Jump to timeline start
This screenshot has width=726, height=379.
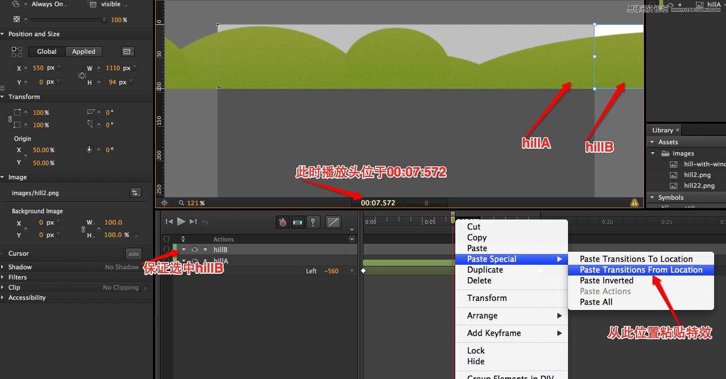click(x=169, y=222)
